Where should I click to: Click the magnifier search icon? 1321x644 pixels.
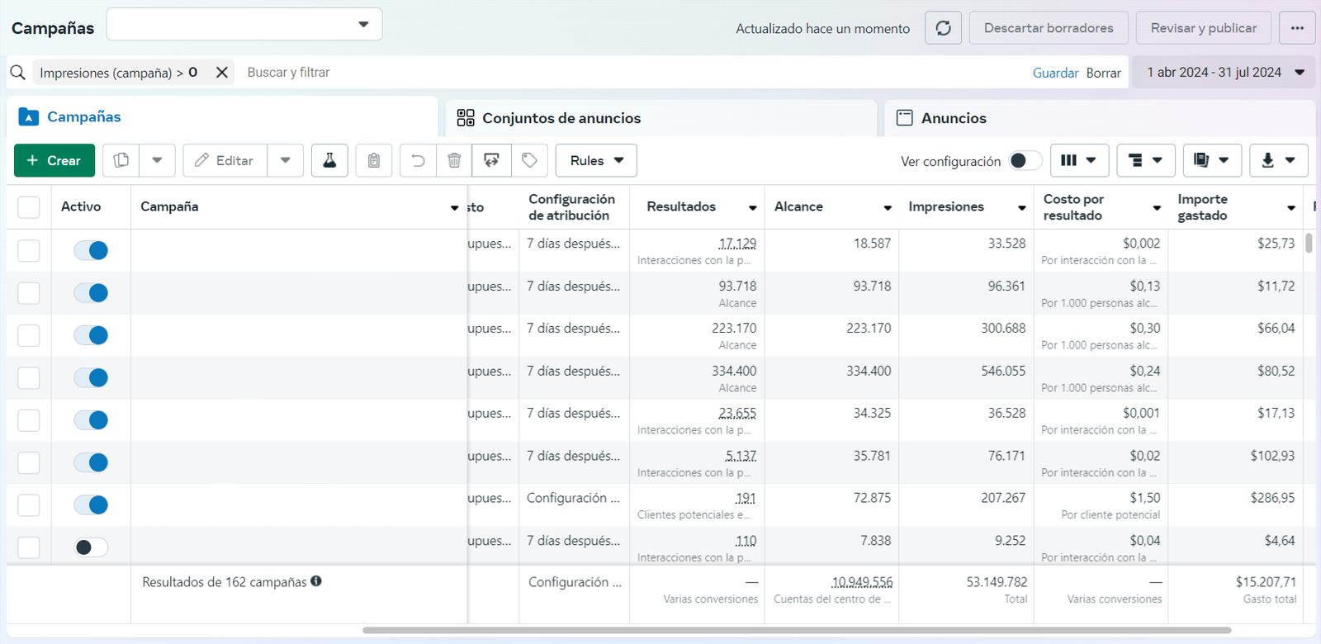[x=17, y=73]
